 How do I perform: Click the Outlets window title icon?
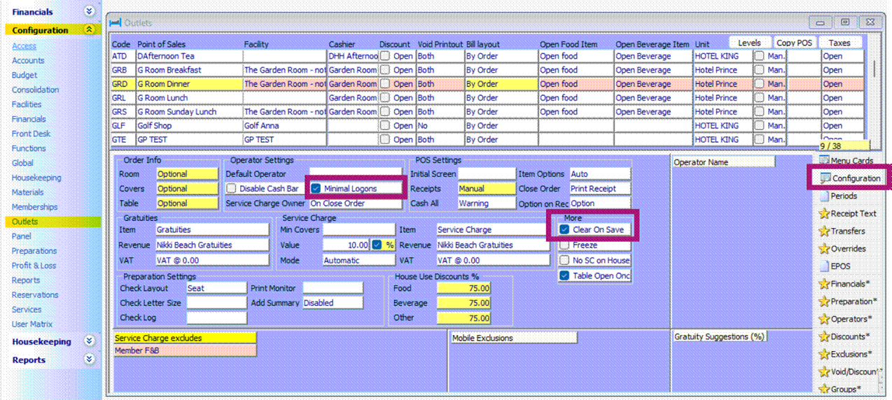pyautogui.click(x=116, y=23)
